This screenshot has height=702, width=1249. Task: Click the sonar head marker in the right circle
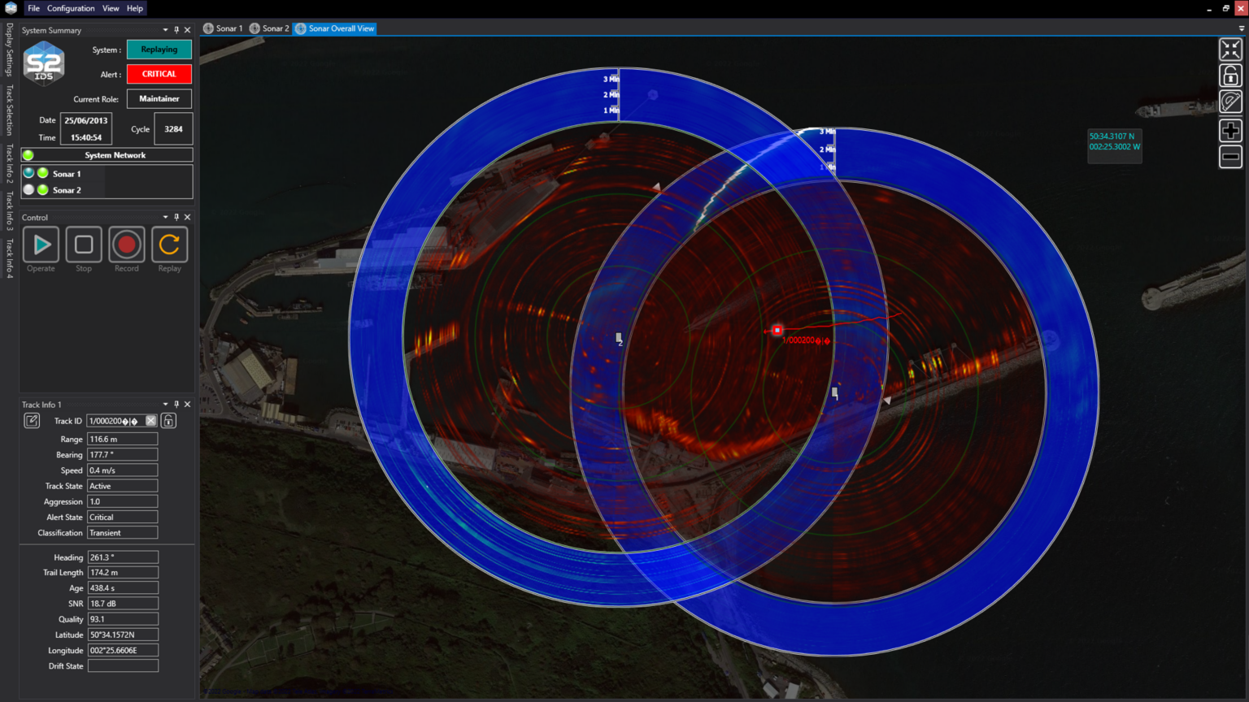point(834,393)
